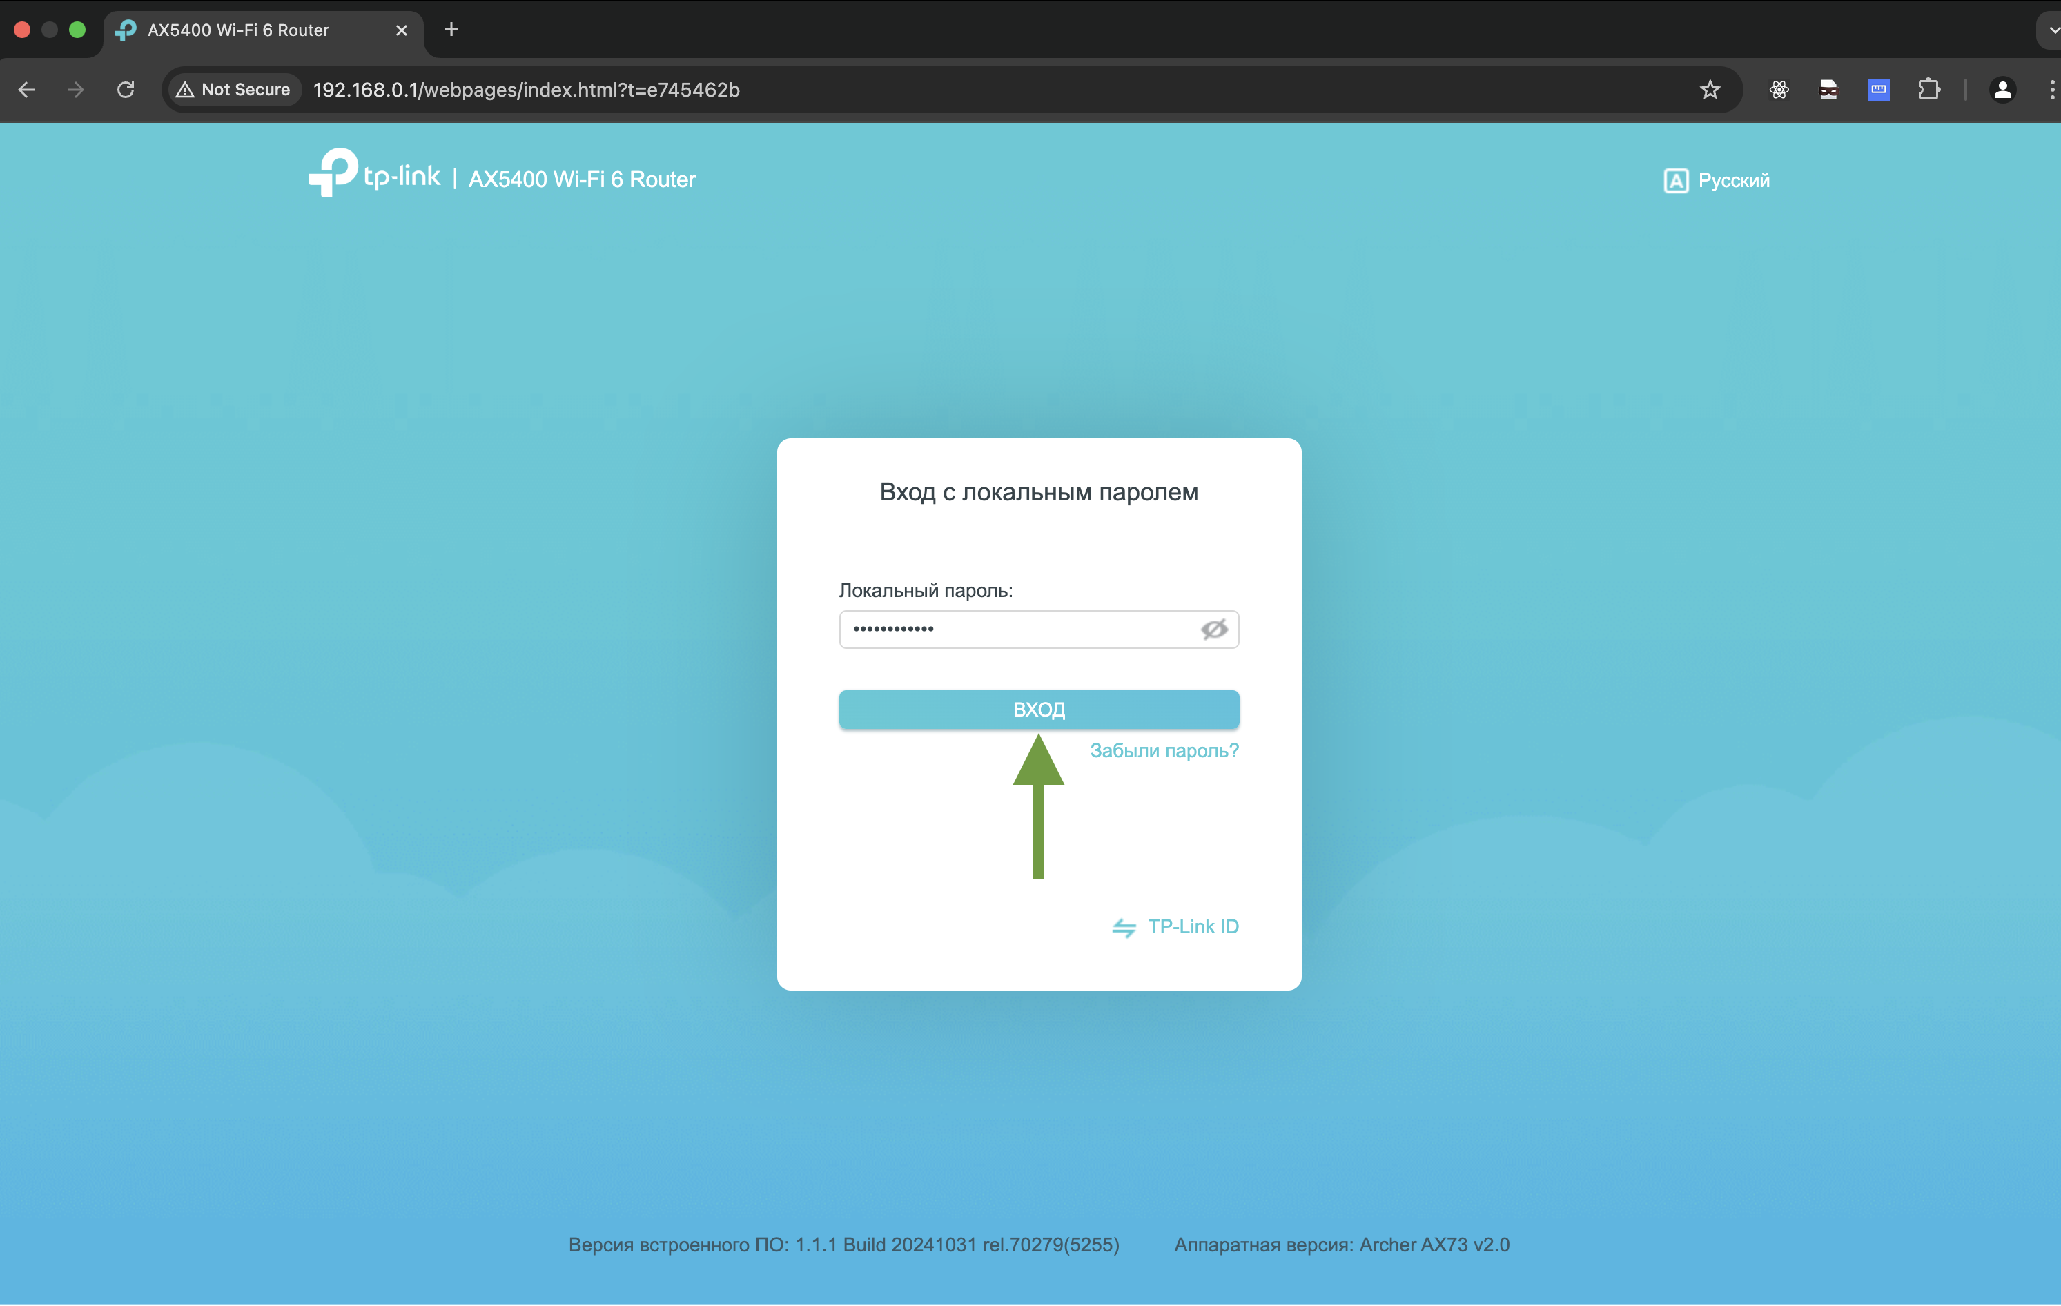The width and height of the screenshot is (2061, 1306).
Task: Click the incognito-style hat extension icon
Action: click(x=1828, y=90)
